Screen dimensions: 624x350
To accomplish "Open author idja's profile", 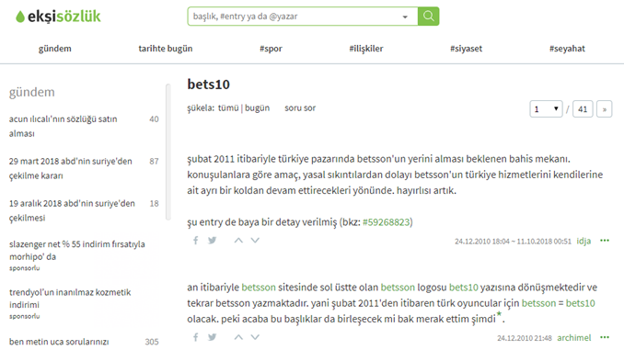I will coord(584,242).
